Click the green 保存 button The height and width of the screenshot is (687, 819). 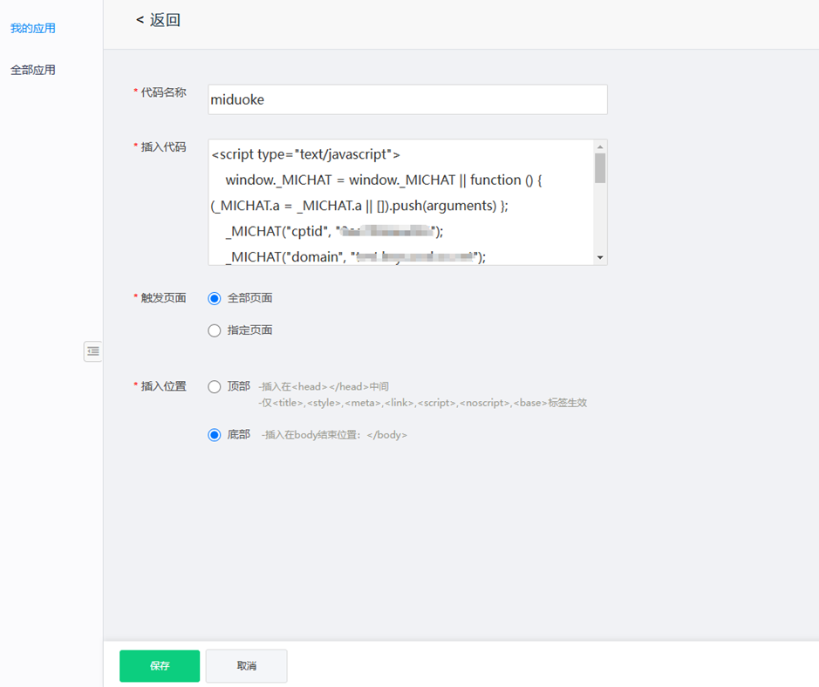160,665
